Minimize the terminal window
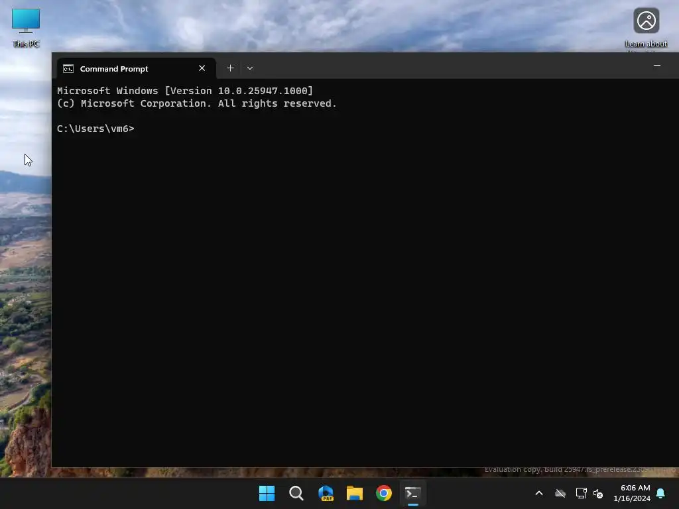Screen dimensions: 679x509 (657, 66)
